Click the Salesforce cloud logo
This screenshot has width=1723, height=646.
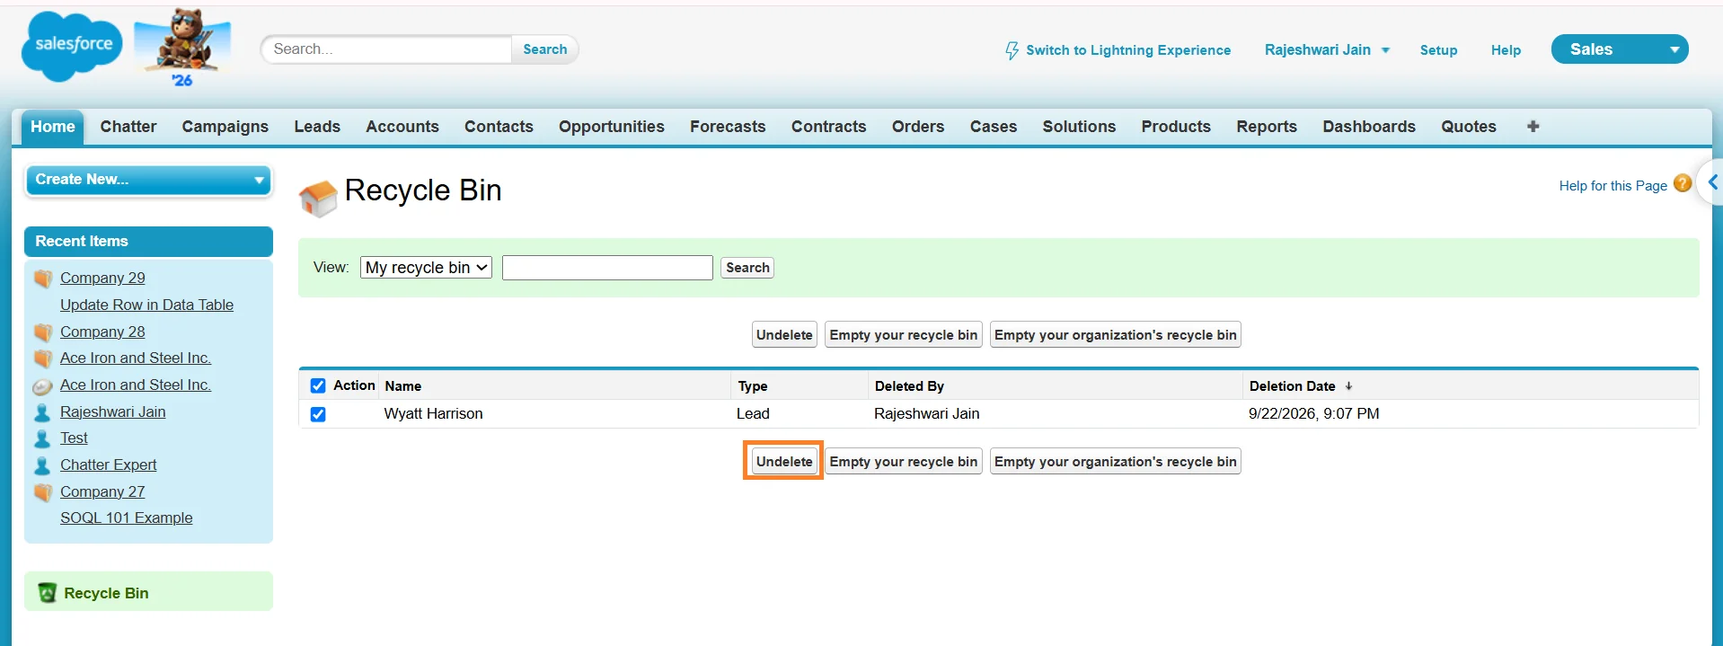coord(72,47)
